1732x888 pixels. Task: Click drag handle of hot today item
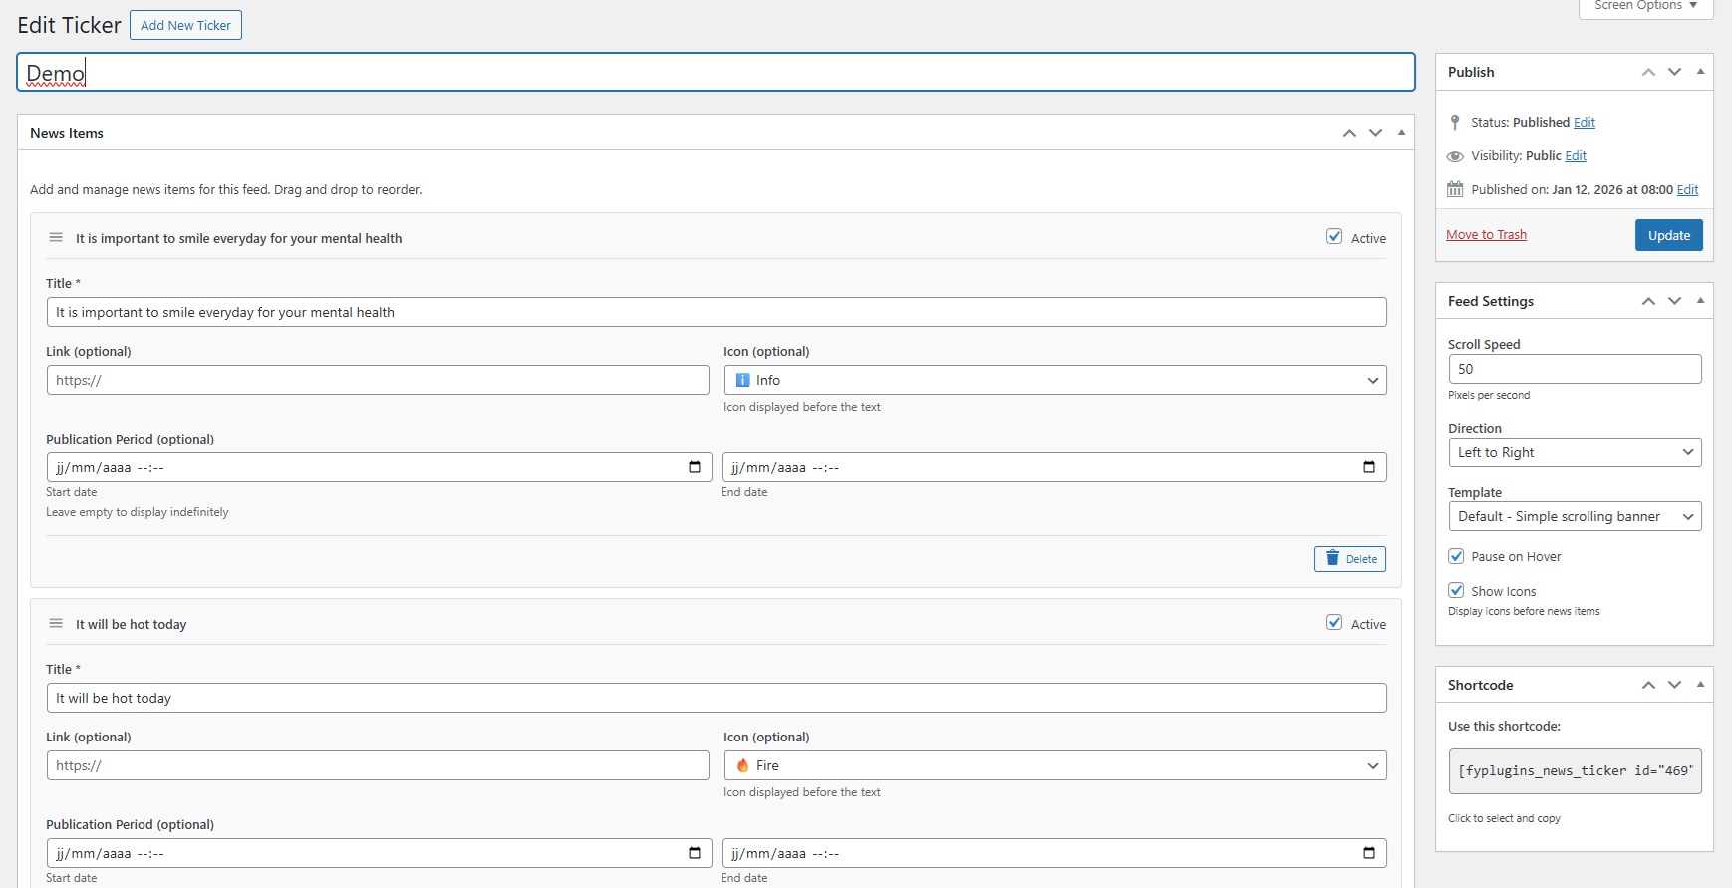(56, 624)
